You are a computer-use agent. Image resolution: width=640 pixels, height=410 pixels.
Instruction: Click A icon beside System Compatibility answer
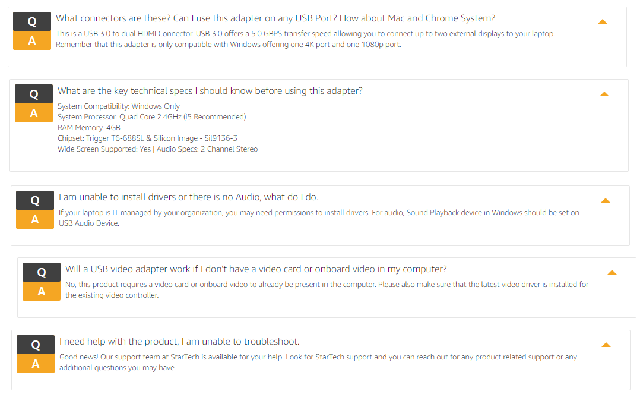(34, 113)
